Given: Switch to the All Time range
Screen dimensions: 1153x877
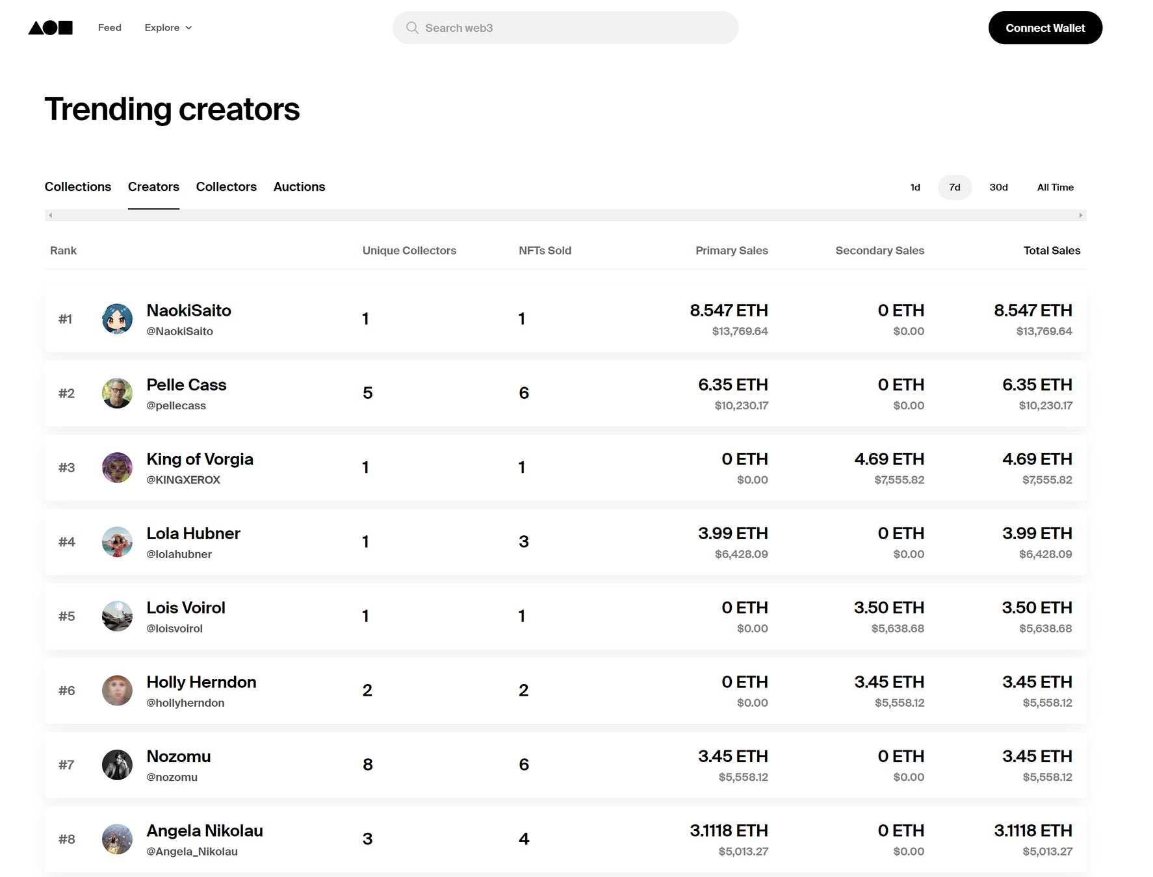Looking at the screenshot, I should [x=1055, y=187].
